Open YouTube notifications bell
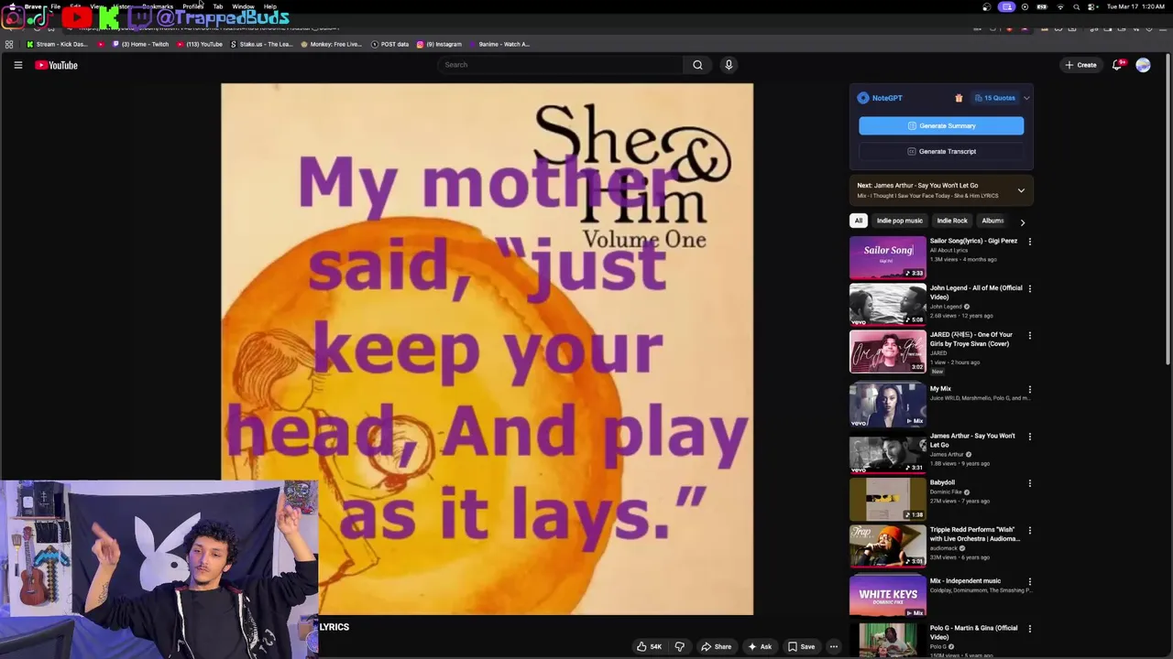 [1117, 65]
